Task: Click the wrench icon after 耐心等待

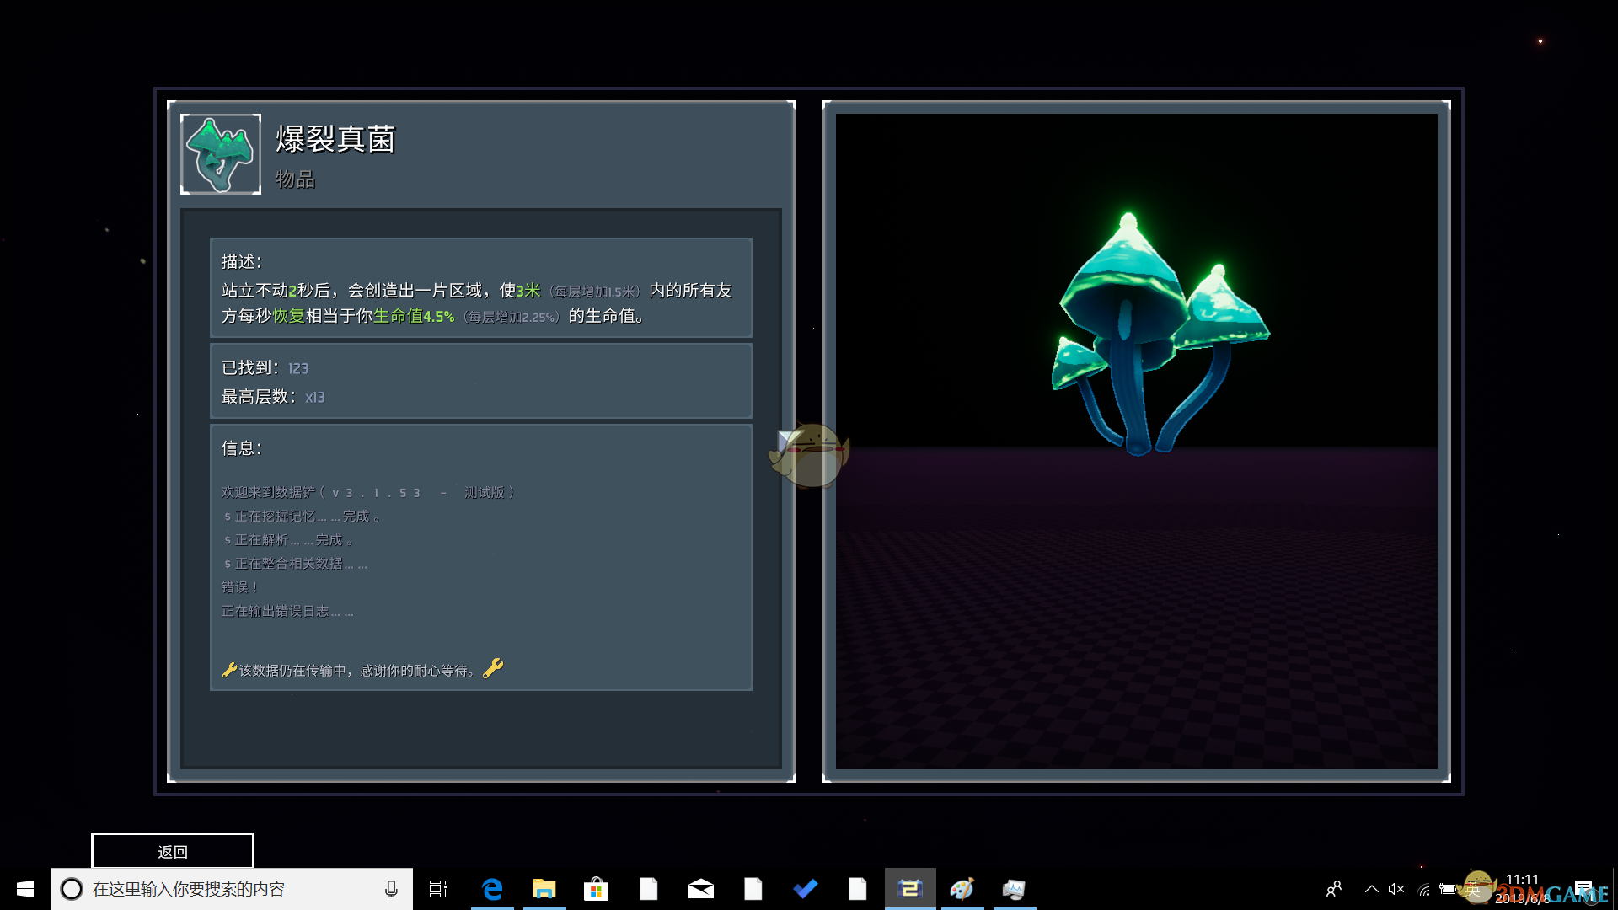Action: [x=493, y=668]
